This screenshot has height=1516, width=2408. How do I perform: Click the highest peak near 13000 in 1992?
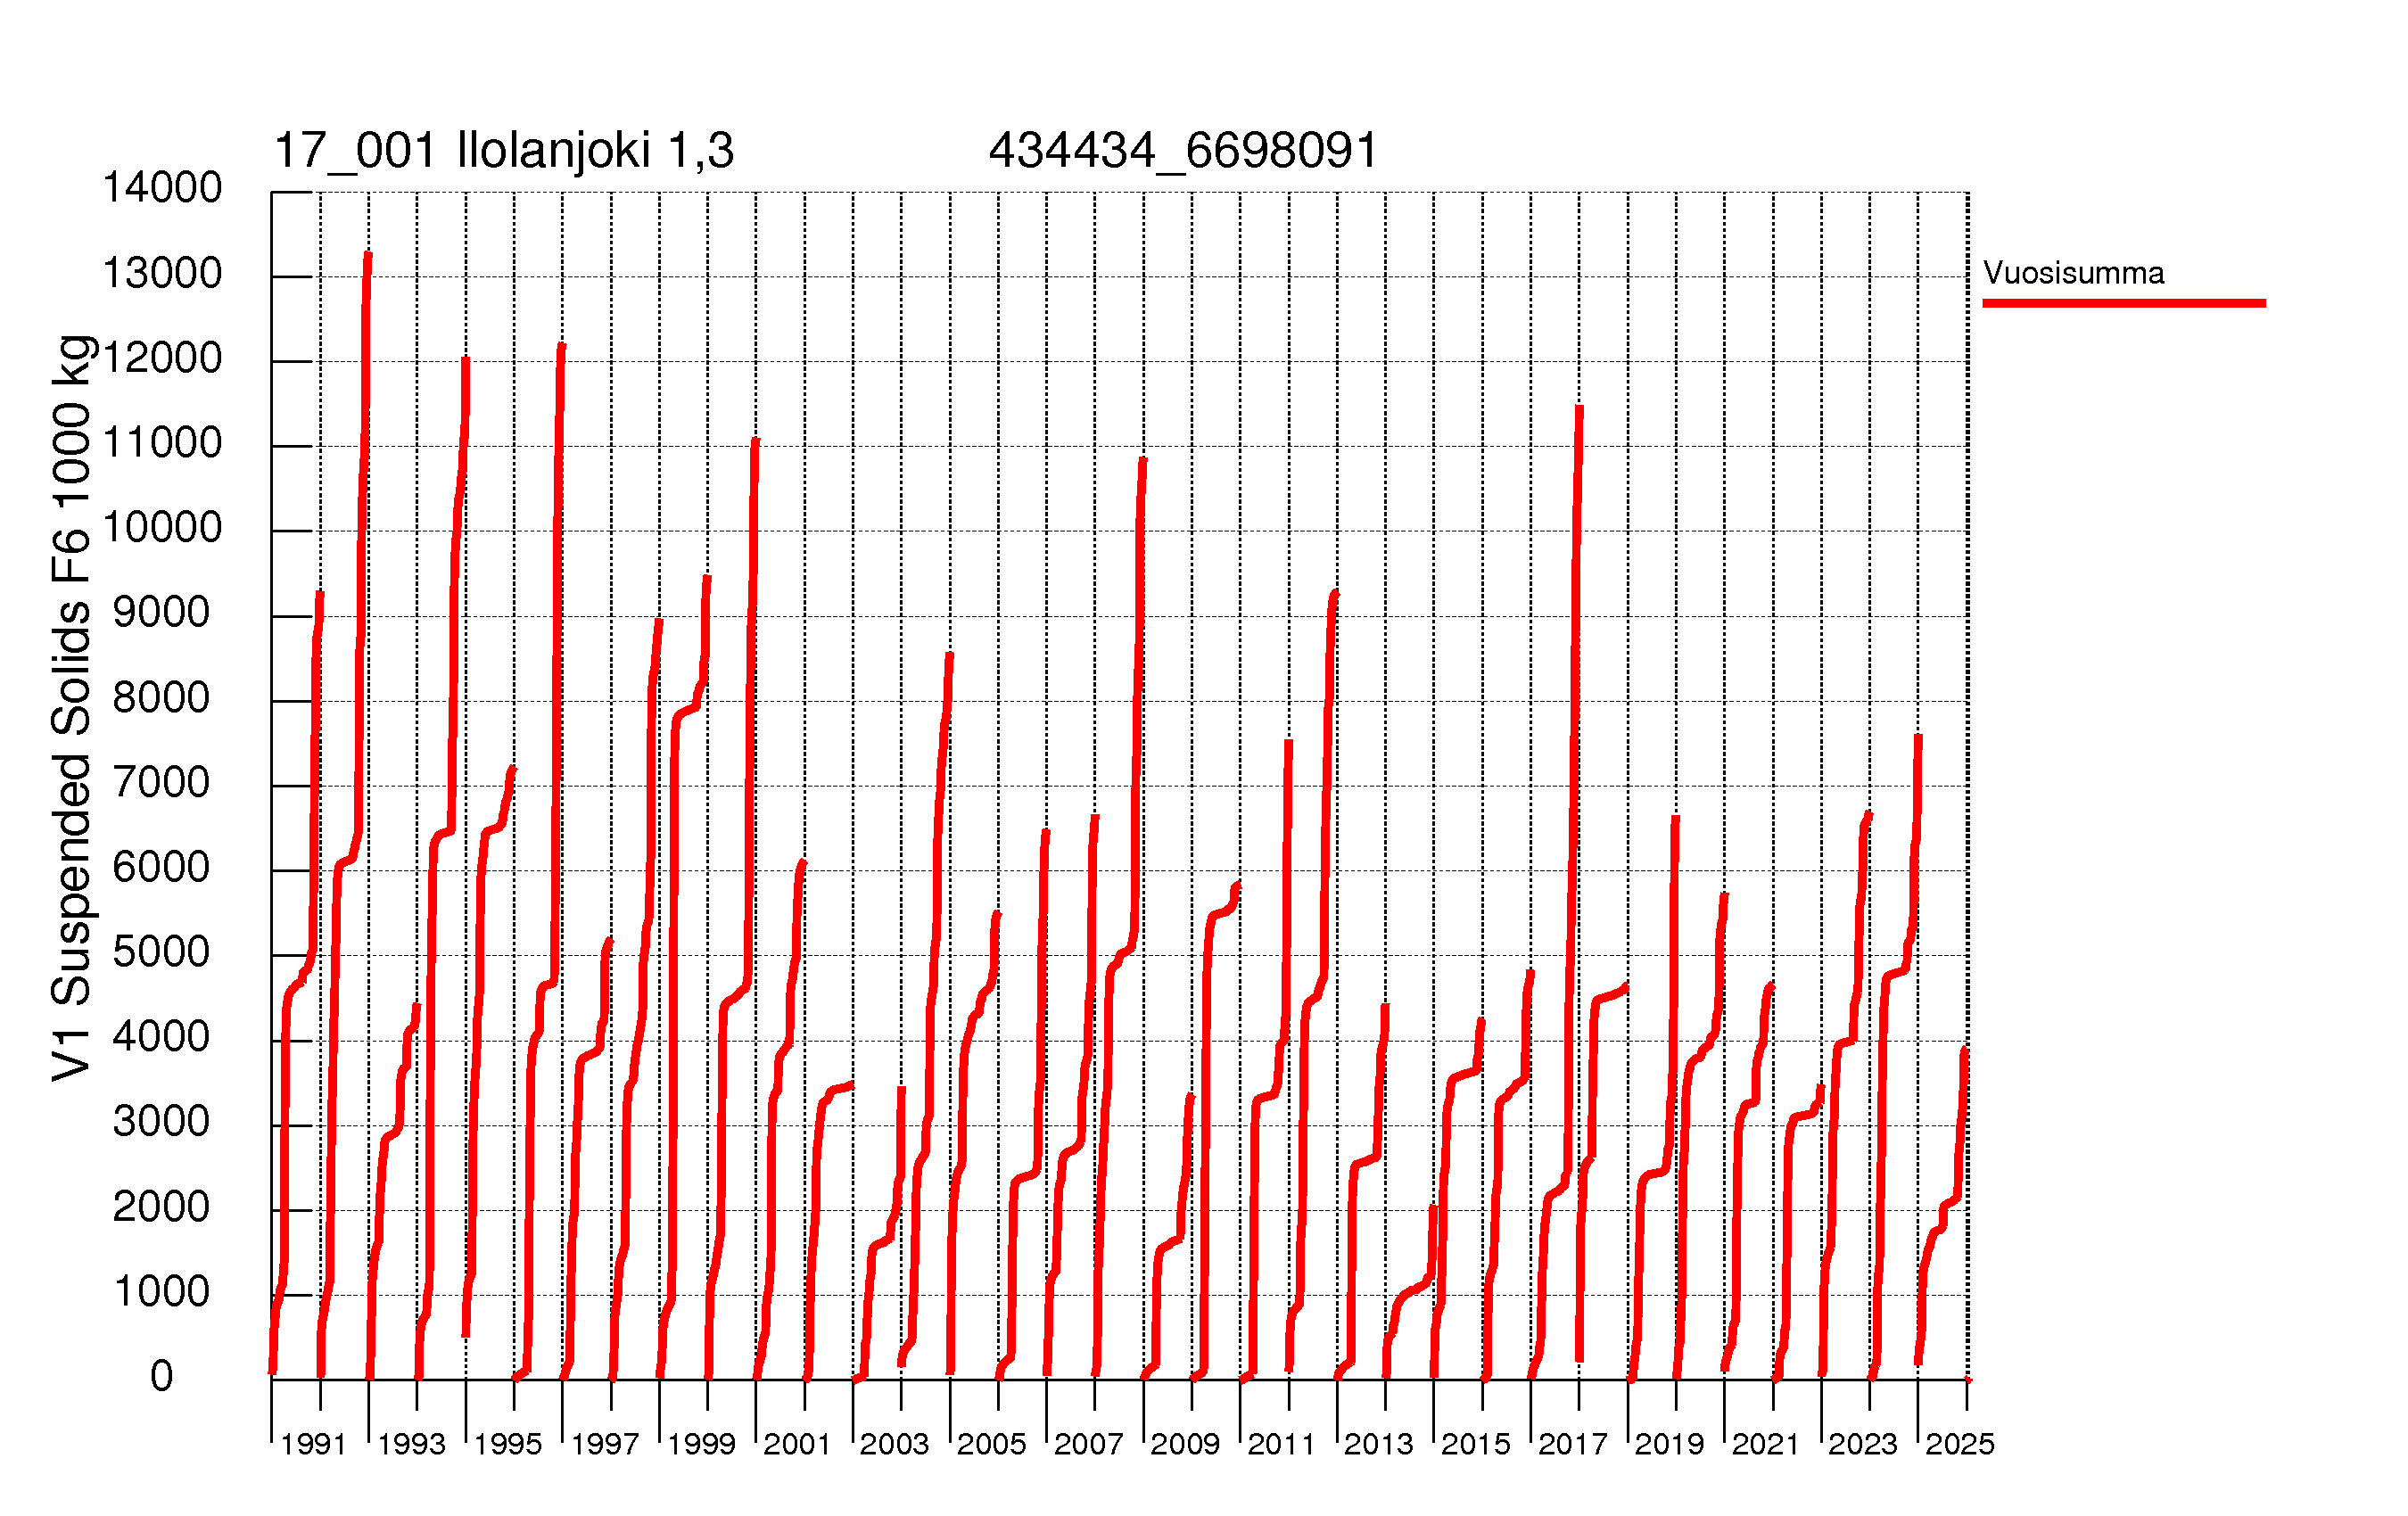[x=368, y=256]
